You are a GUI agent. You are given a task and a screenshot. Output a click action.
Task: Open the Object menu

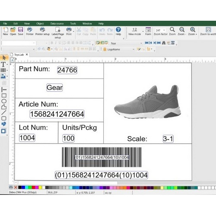coord(40,23)
